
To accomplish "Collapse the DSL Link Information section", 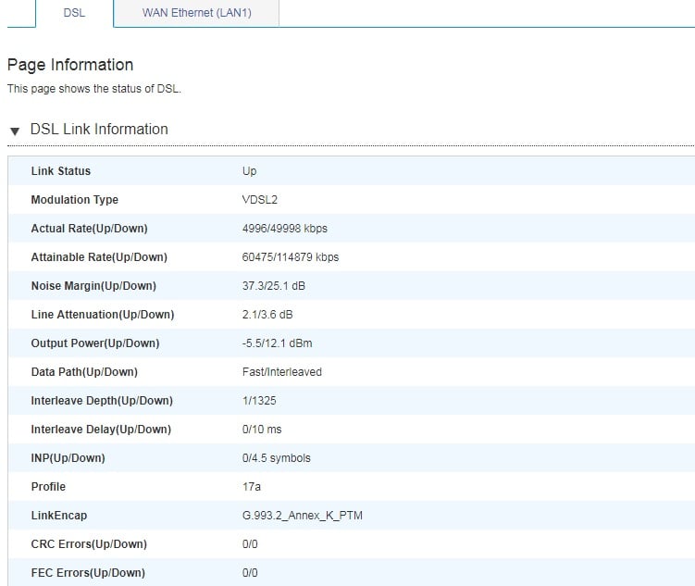I will [15, 131].
